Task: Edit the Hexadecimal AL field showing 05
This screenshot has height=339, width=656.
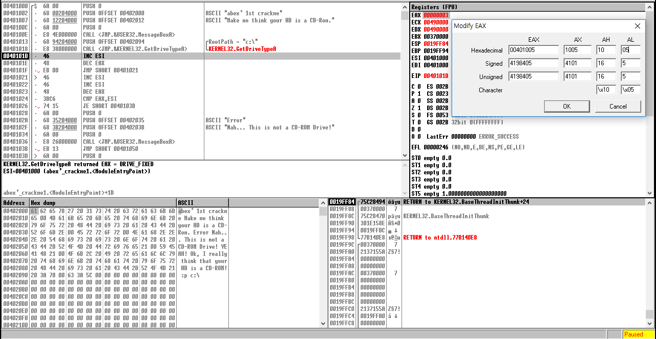Action: tap(630, 50)
